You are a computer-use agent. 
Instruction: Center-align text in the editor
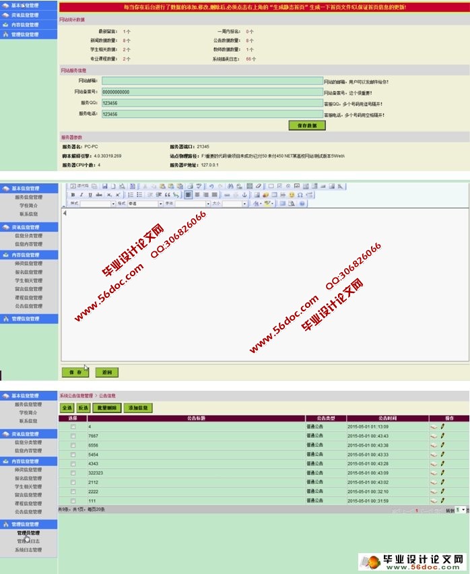[x=197, y=195]
